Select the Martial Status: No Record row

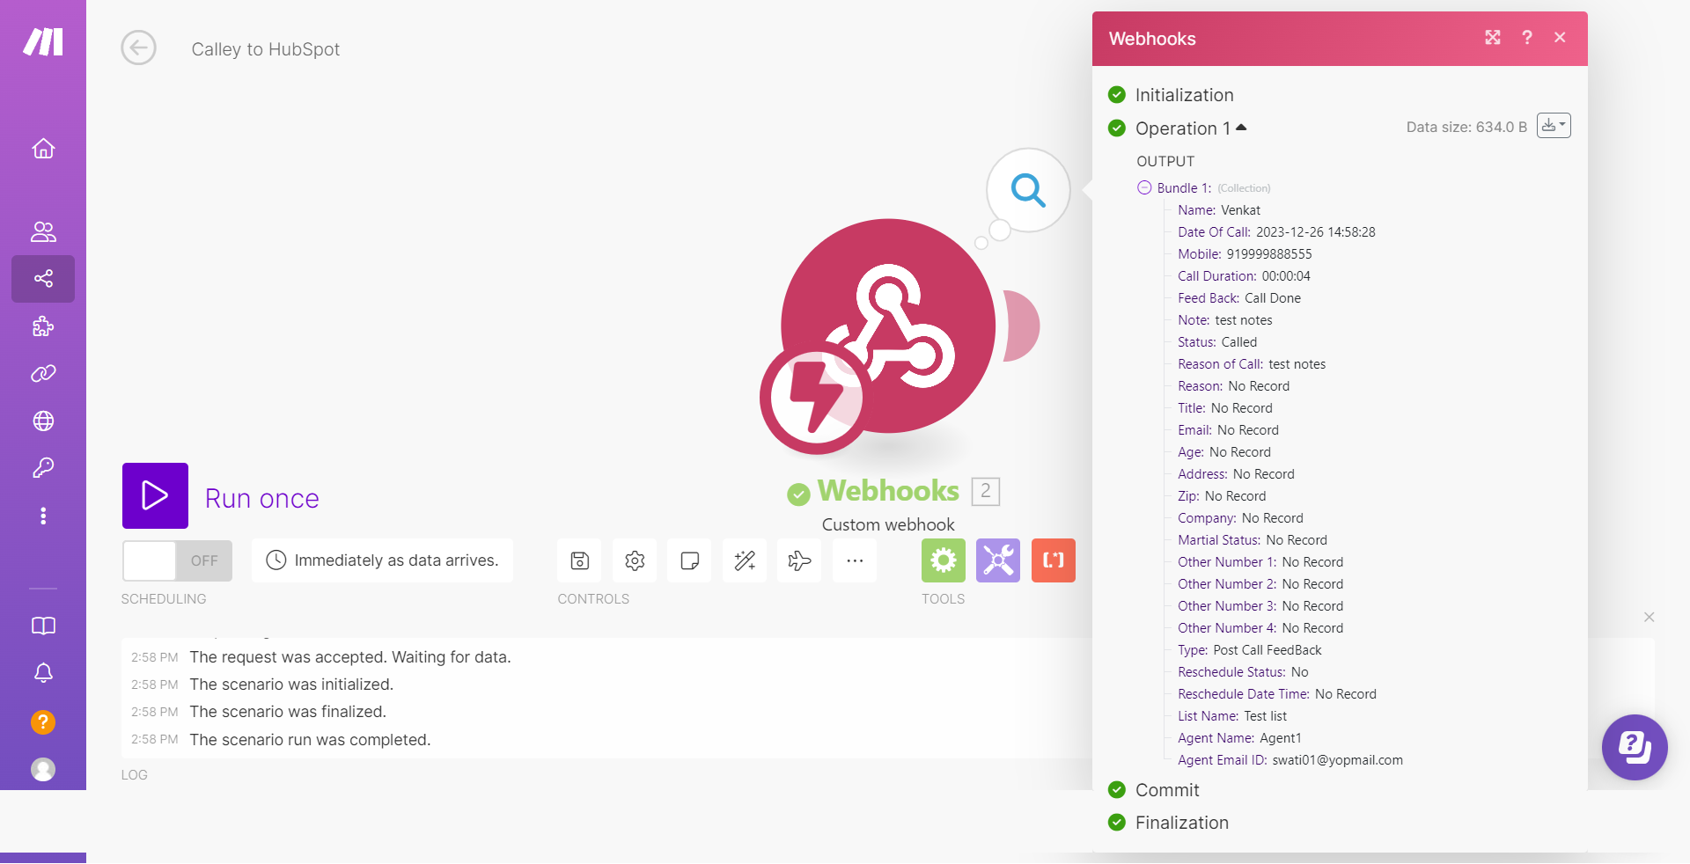click(1253, 539)
